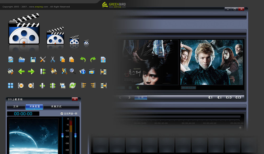Click the left audio level slider handle
This screenshot has width=264, height=154.
pyautogui.click(x=63, y=135)
